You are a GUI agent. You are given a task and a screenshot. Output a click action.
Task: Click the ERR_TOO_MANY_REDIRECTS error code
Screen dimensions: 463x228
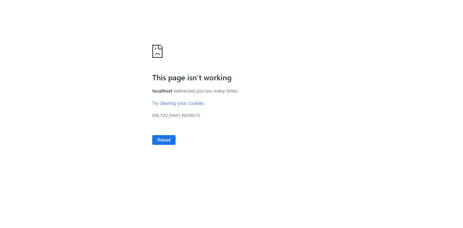click(x=176, y=116)
